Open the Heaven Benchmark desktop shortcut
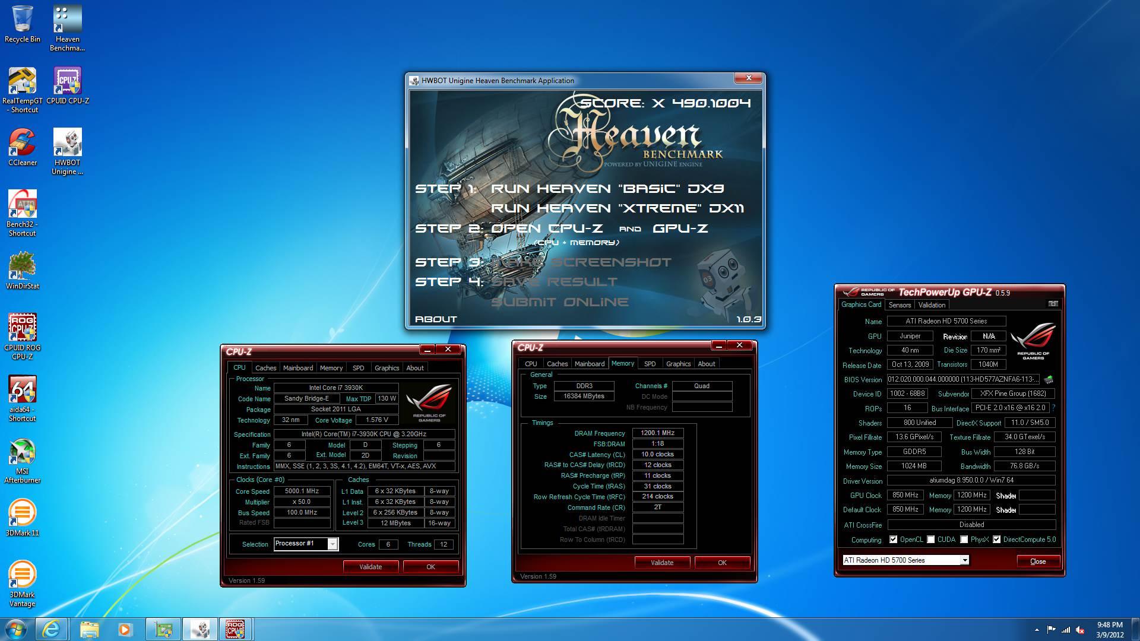Viewport: 1140px width, 641px height. (x=67, y=28)
